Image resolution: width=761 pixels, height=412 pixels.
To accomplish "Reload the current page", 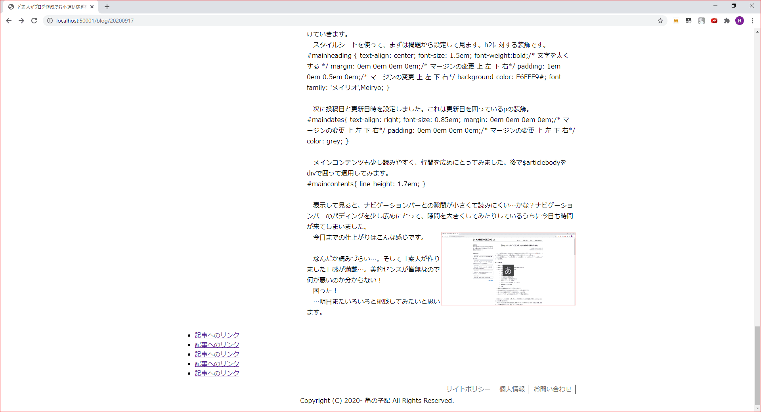I will coord(34,21).
